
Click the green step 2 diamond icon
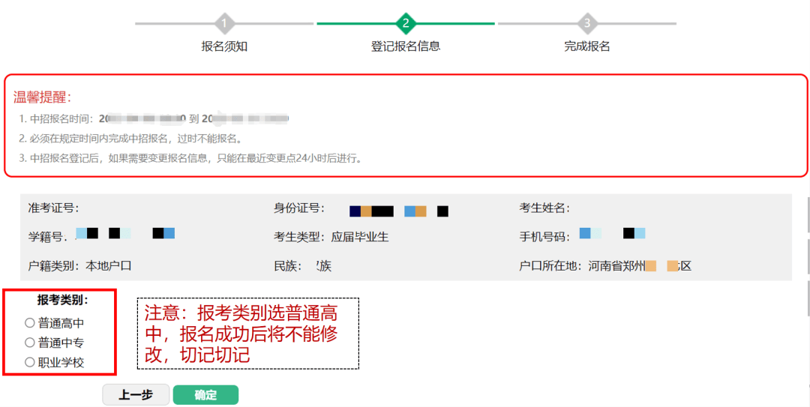click(406, 23)
